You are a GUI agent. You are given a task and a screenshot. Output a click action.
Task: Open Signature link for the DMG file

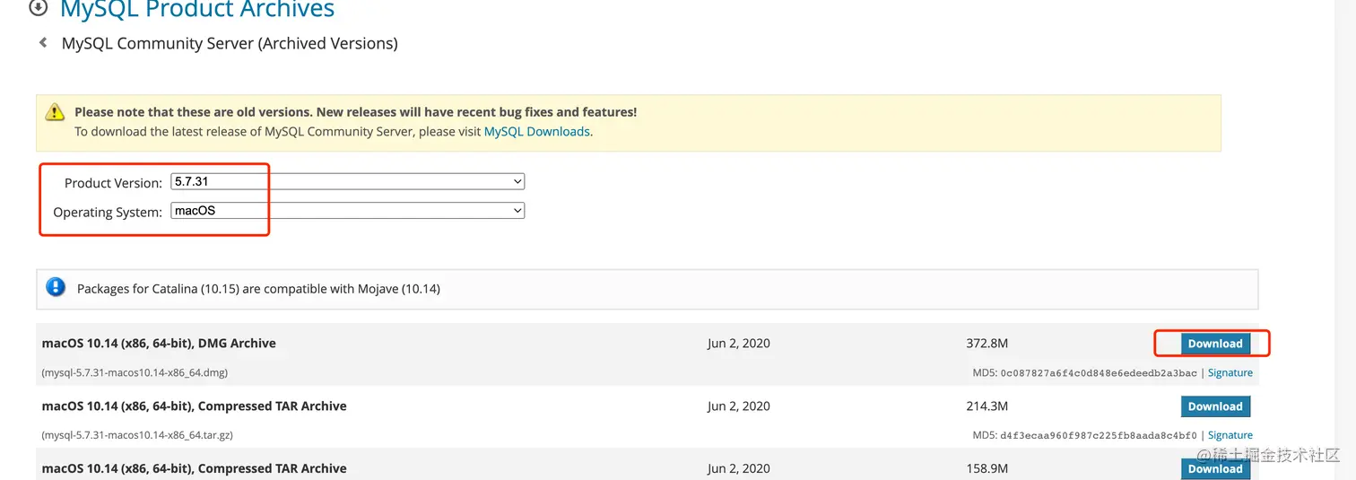point(1230,372)
